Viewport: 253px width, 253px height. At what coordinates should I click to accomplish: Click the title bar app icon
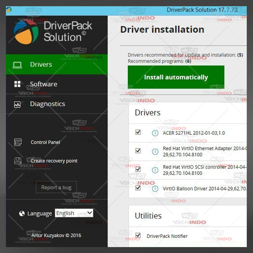tap(9, 9)
